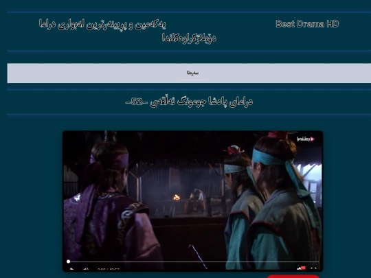Go to the سەرەتا home menu item
This screenshot has width=371, height=278.
[x=192, y=73]
